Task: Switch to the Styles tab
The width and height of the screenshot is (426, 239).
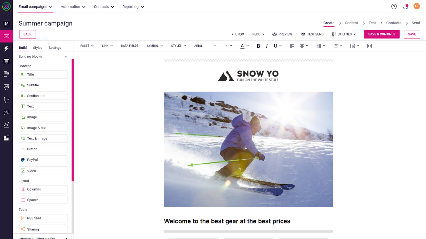Action: pyautogui.click(x=38, y=48)
